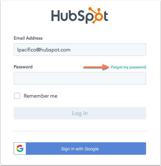
Task: Click the orange arrow pointing to Forgot password
Action: 96,67
